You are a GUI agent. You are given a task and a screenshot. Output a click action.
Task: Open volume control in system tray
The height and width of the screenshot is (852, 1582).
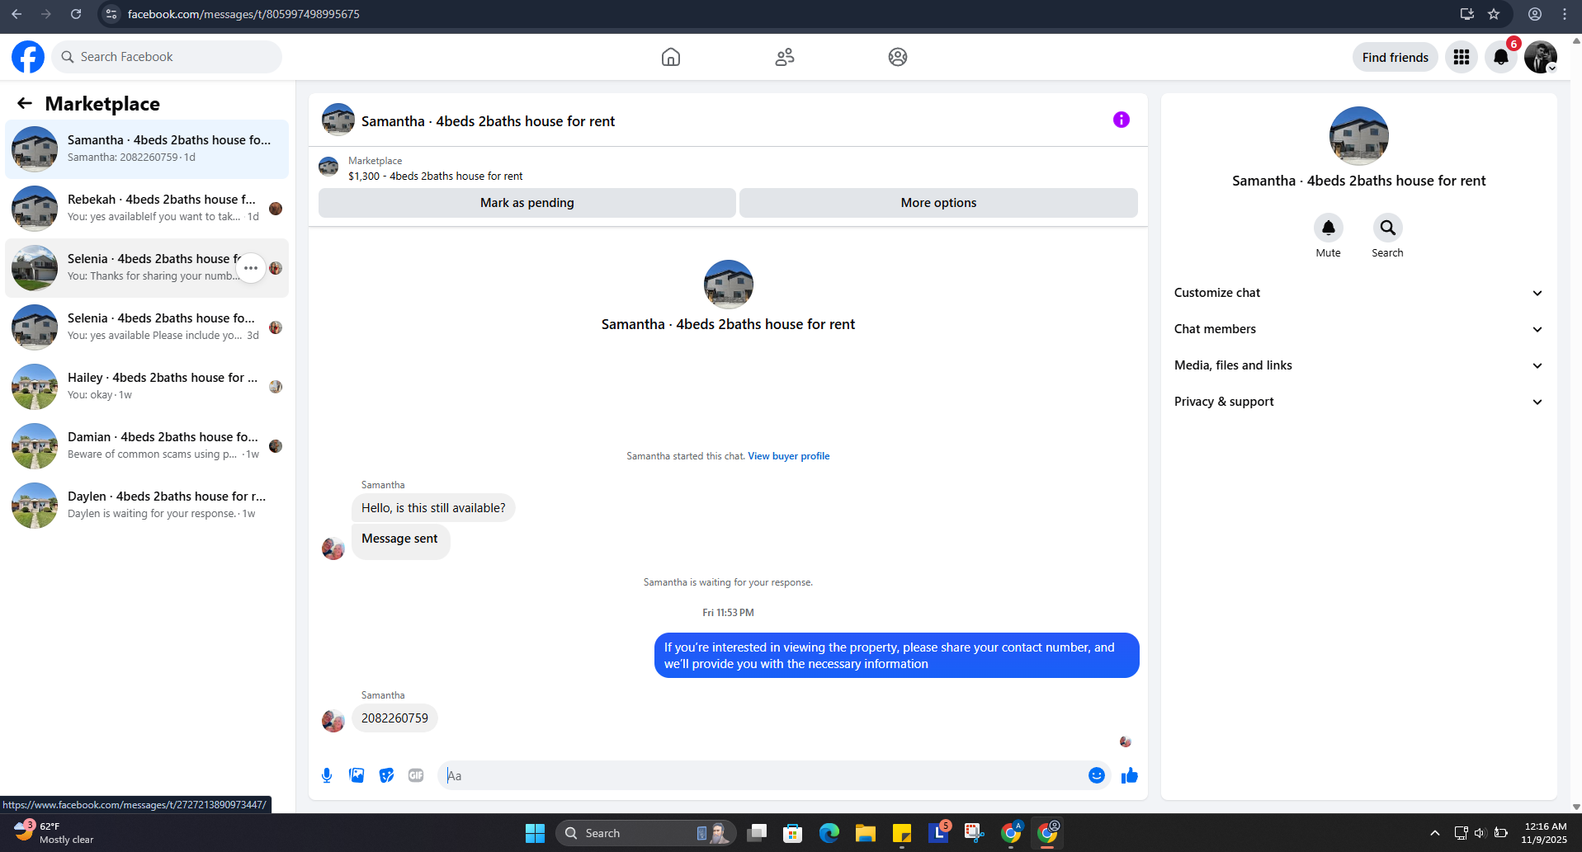tap(1480, 833)
